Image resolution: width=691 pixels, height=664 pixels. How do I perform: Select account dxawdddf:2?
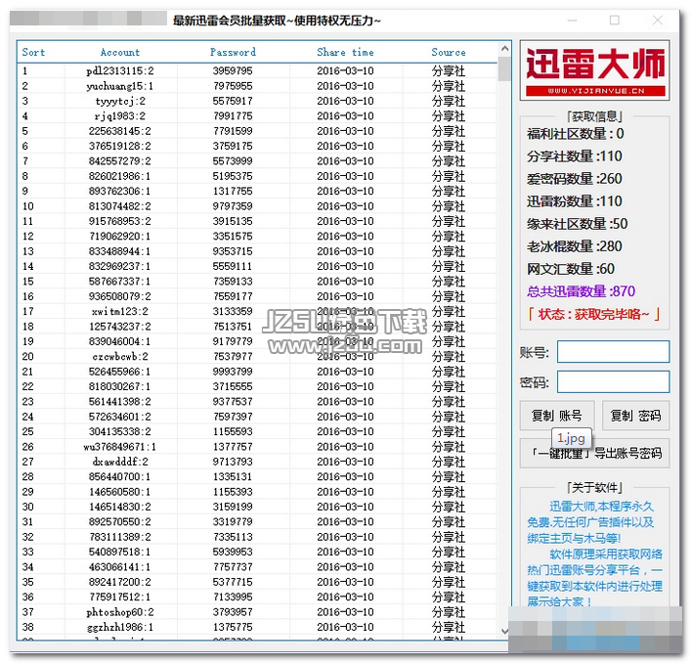(120, 462)
